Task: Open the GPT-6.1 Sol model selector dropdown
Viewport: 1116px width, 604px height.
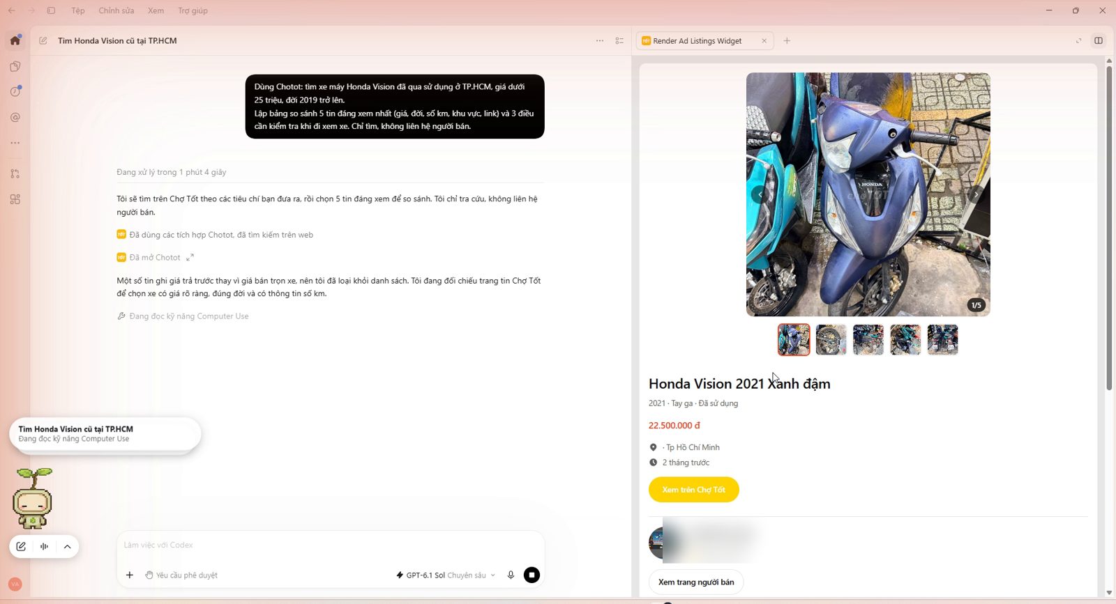Action: point(446,575)
